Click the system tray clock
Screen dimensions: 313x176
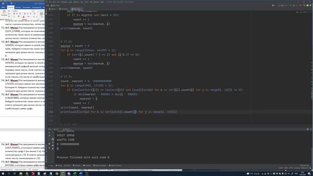(302, 174)
